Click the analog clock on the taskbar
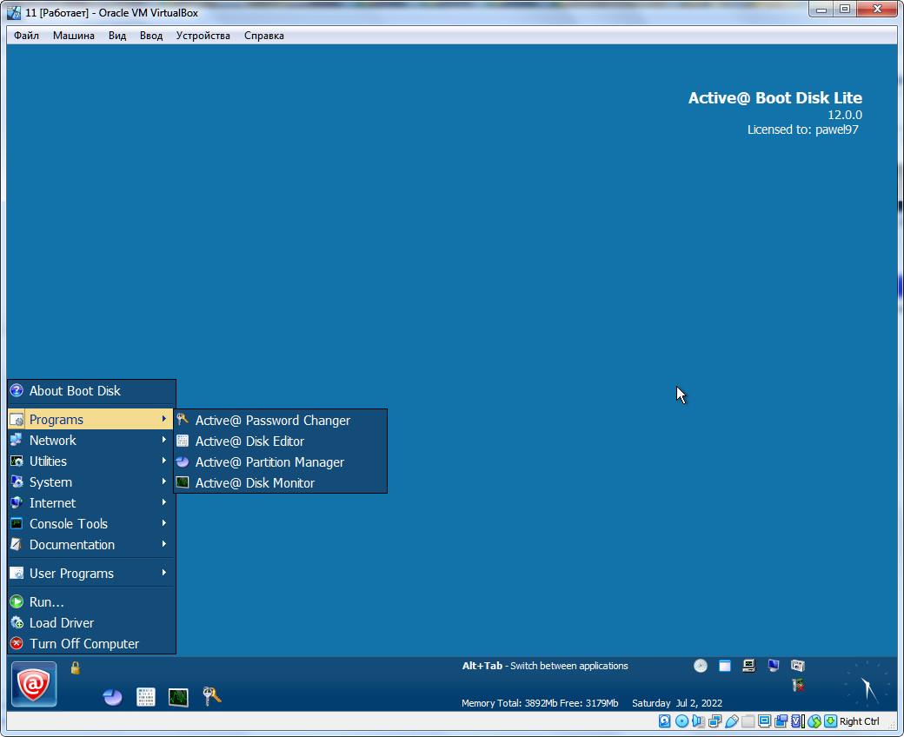Viewport: 904px width, 737px height. pyautogui.click(x=867, y=683)
